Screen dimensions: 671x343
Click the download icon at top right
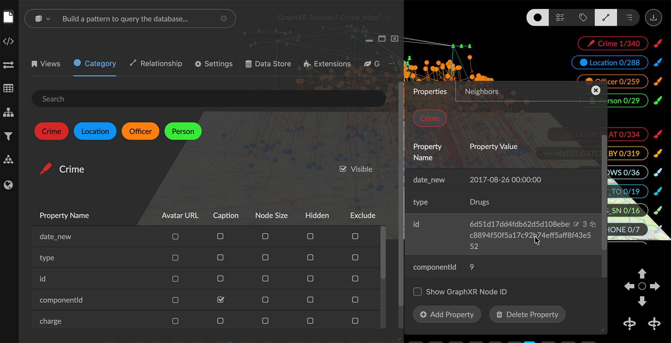[x=653, y=17]
